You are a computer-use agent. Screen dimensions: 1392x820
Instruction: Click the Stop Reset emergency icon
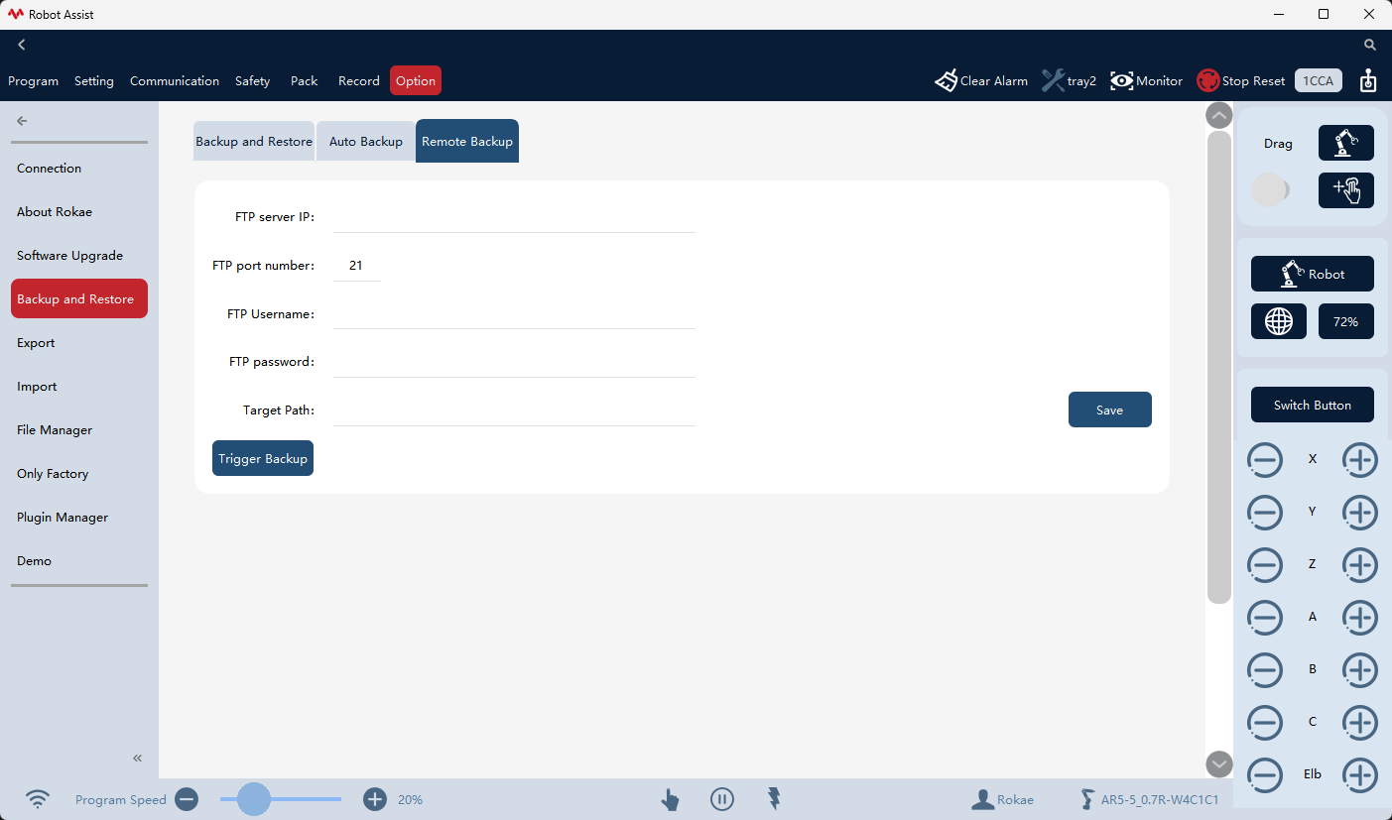coord(1207,80)
